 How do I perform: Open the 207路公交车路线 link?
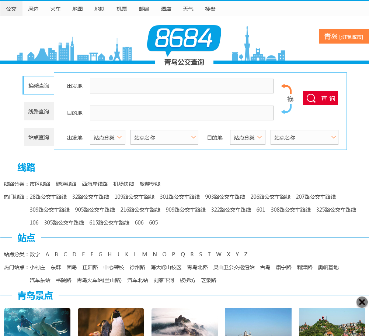coord(316,197)
